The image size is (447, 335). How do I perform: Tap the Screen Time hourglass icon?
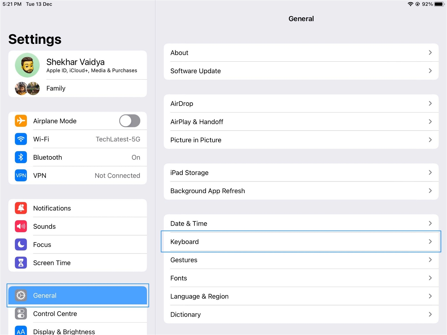[21, 263]
